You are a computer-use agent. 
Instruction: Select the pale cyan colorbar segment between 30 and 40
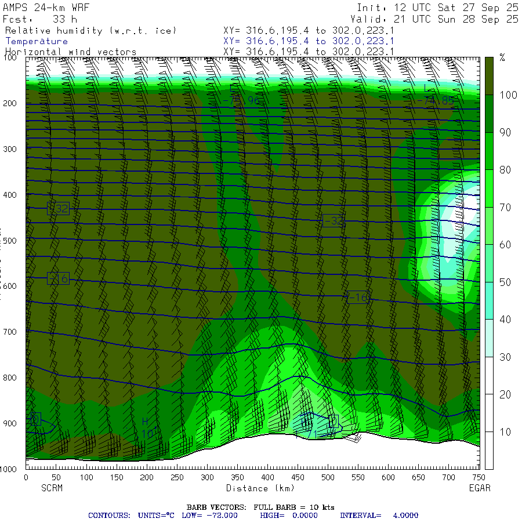[489, 338]
